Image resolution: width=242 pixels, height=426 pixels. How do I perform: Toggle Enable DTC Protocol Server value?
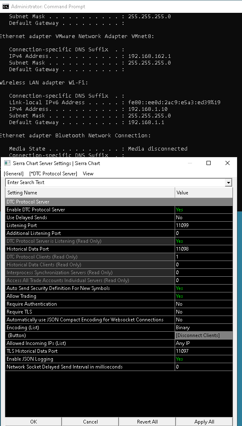click(204, 210)
